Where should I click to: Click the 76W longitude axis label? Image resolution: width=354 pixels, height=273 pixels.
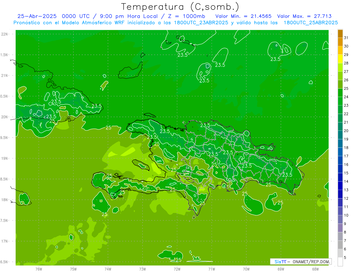39,269
